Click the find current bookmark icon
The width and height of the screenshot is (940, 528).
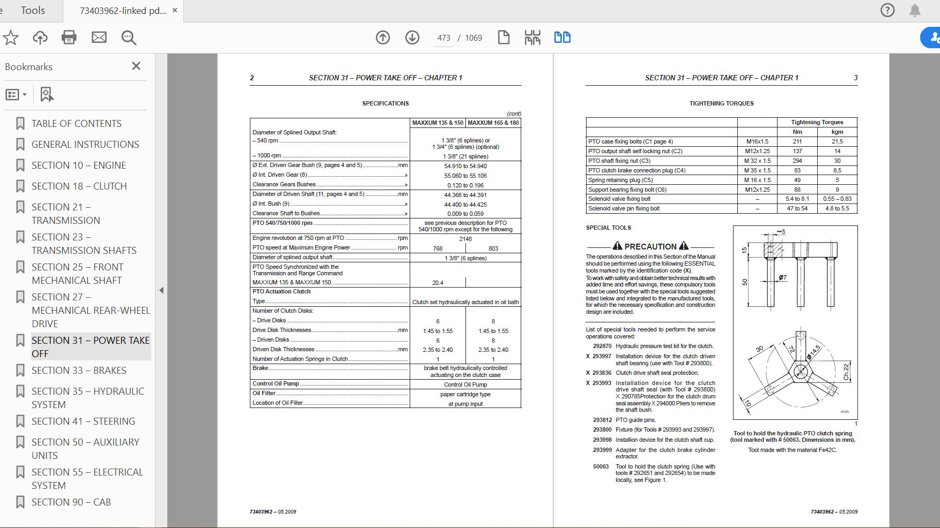point(47,95)
